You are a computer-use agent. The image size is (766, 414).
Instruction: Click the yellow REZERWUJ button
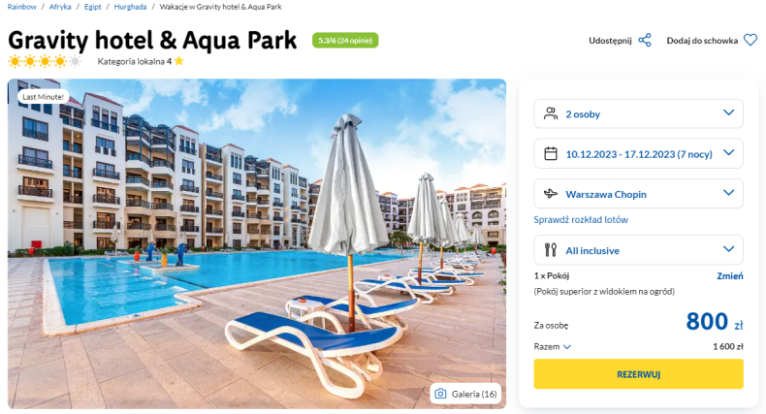tap(639, 374)
